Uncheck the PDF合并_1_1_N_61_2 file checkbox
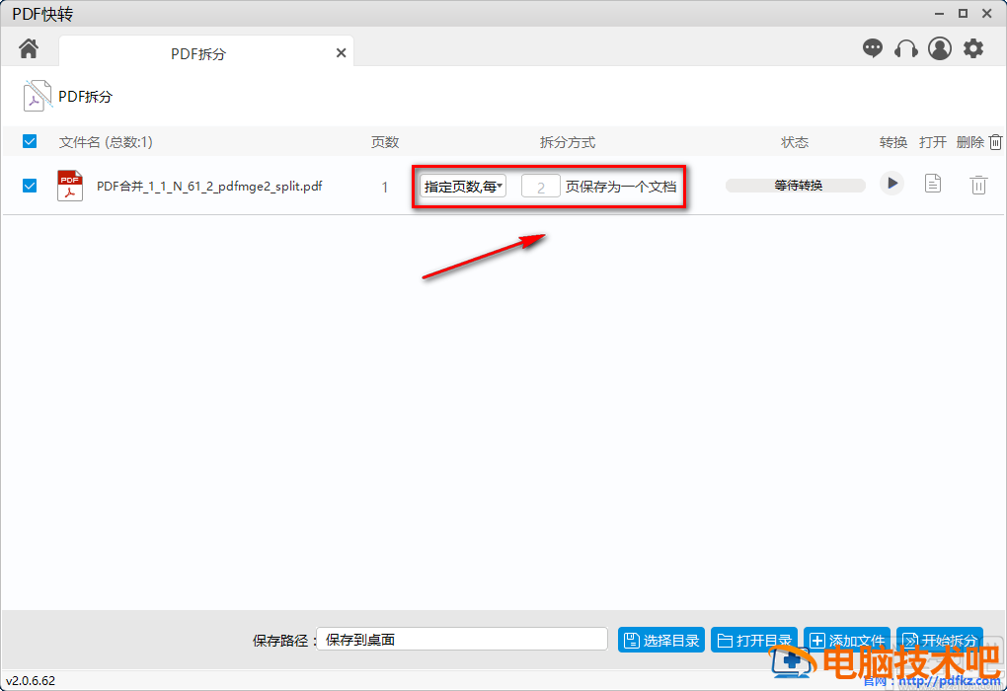This screenshot has height=691, width=1007. [x=30, y=186]
